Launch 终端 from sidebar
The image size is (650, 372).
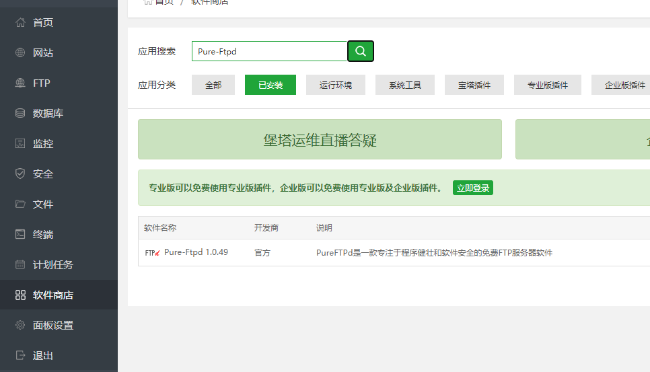click(59, 234)
